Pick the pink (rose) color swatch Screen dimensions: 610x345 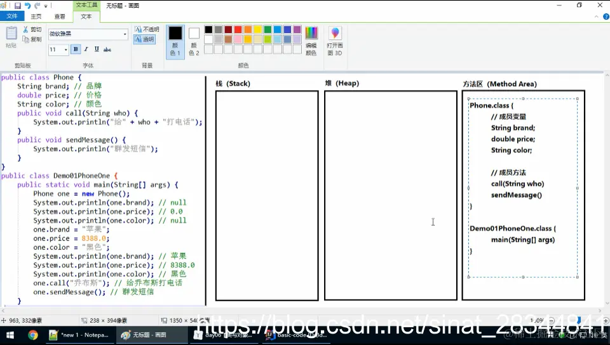tap(238, 39)
